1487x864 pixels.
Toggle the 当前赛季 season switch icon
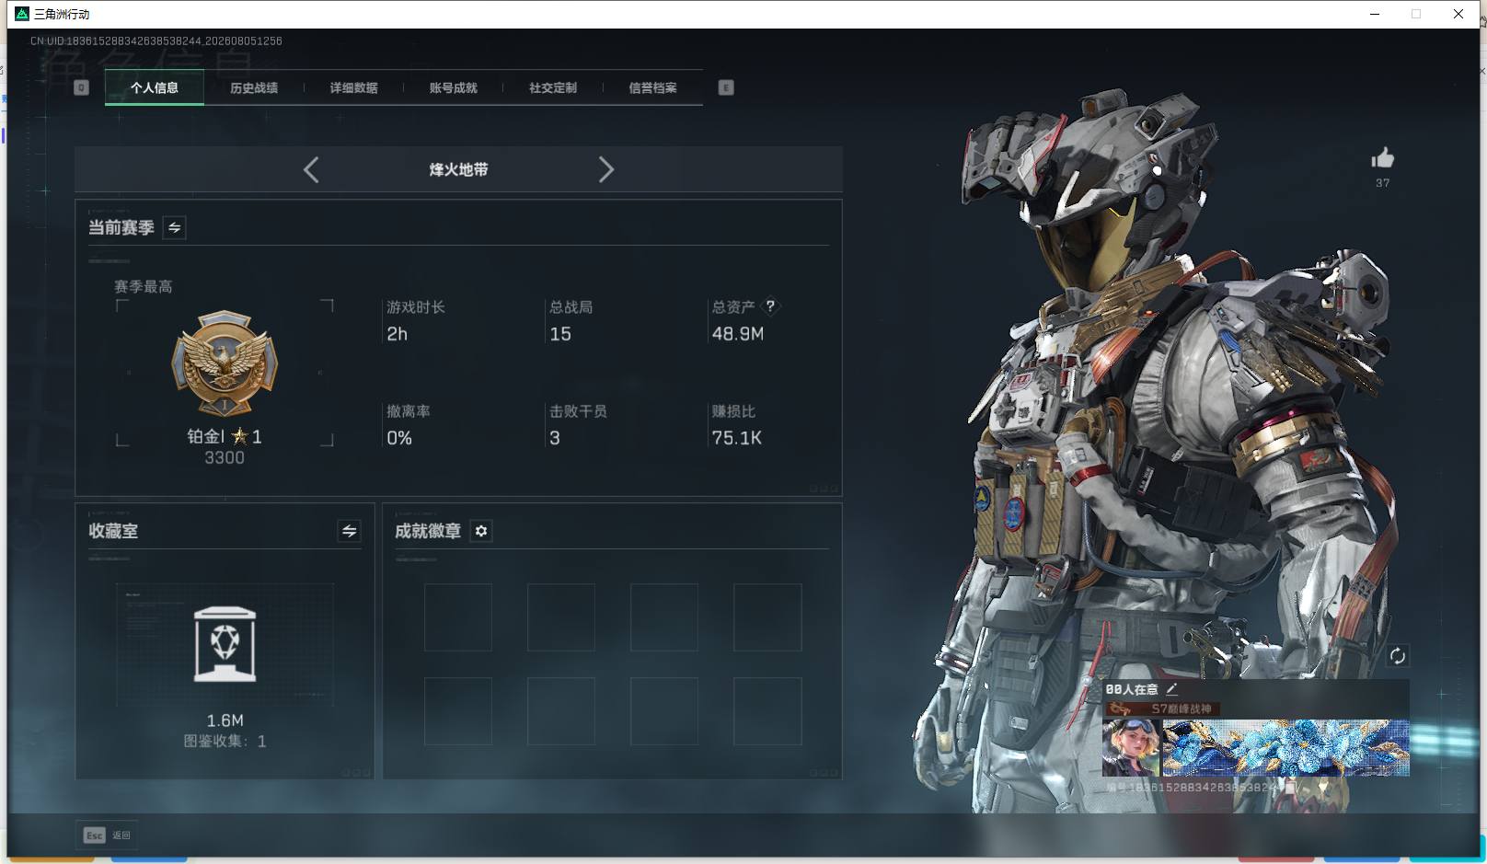coord(174,227)
